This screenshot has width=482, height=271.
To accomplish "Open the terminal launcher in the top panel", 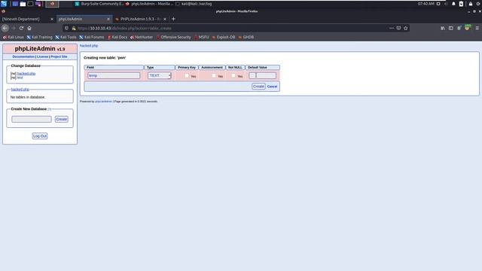I will [x=30, y=4].
